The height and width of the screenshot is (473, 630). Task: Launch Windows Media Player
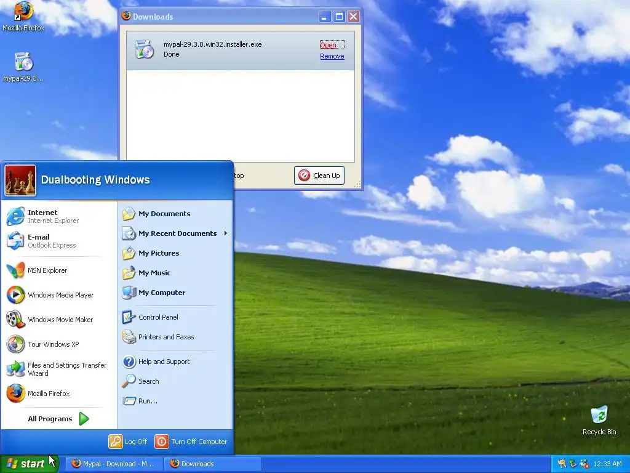click(58, 295)
